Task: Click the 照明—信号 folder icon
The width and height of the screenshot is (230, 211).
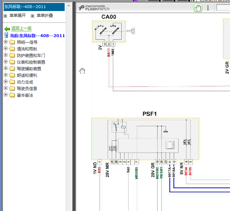Action: (12, 42)
